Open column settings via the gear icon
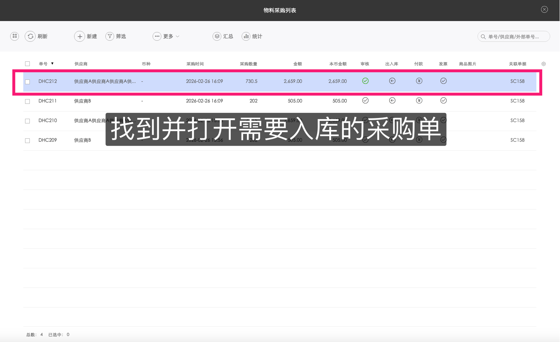Screen dimensions: 560x342 point(544,64)
